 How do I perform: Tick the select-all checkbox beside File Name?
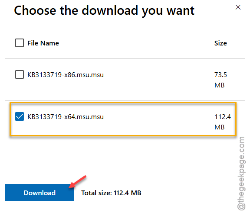pyautogui.click(x=20, y=43)
